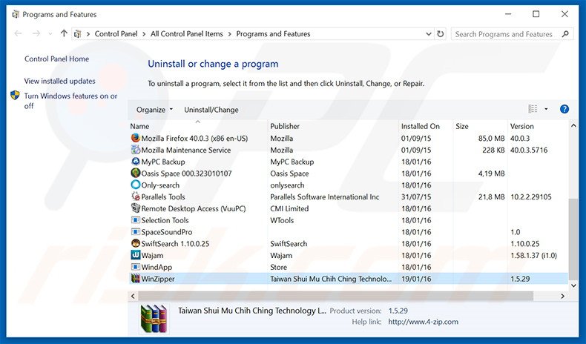Sort by the Name column header
The height and width of the screenshot is (344, 586).
[198, 126]
